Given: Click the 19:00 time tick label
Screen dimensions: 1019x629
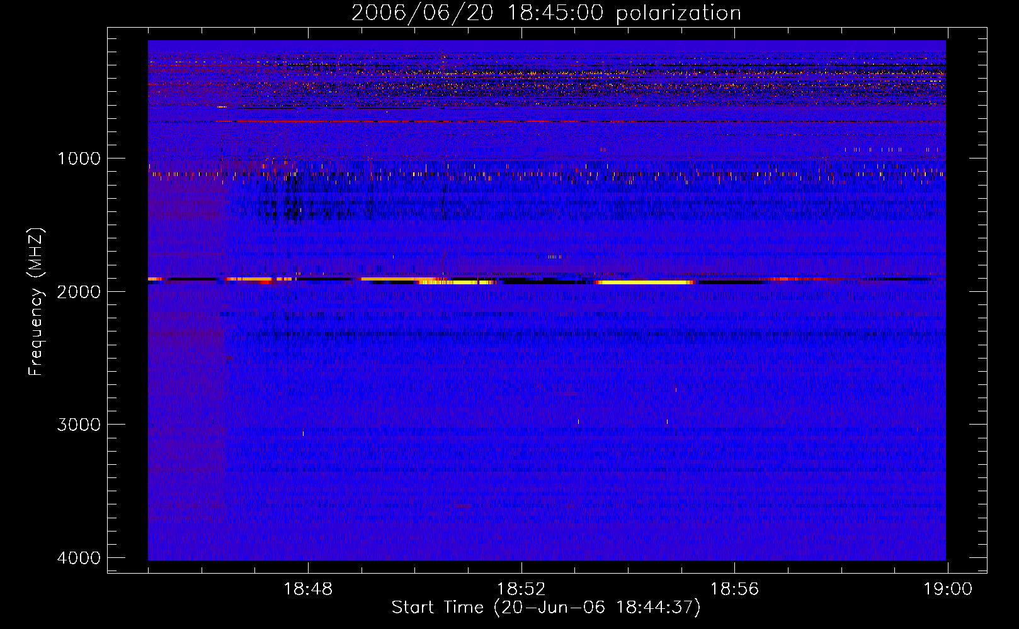Looking at the screenshot, I should pyautogui.click(x=948, y=589).
